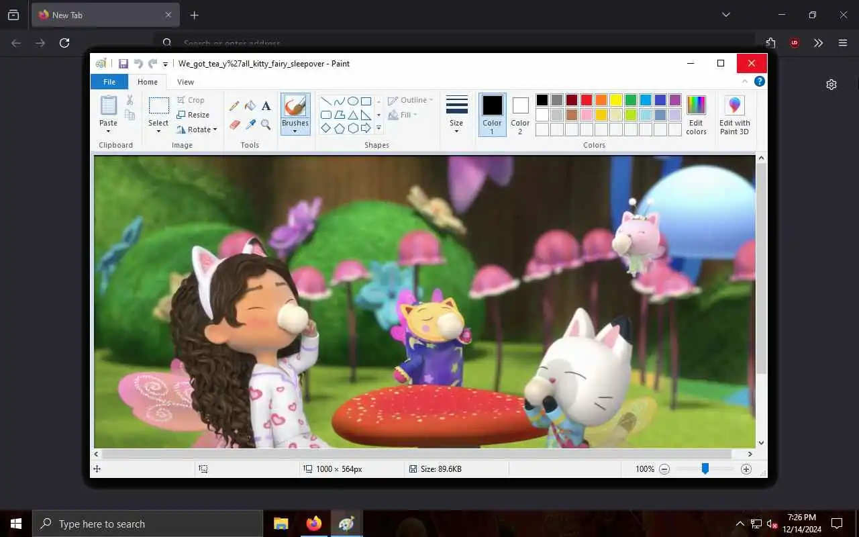
Task: Pick the red color swatch
Action: [587, 100]
